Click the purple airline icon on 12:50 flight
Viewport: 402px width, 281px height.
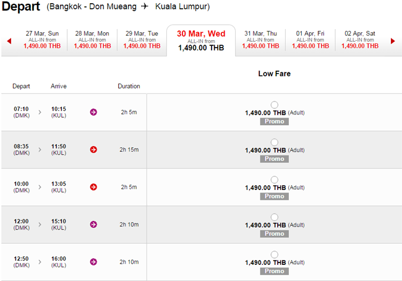pos(93,262)
